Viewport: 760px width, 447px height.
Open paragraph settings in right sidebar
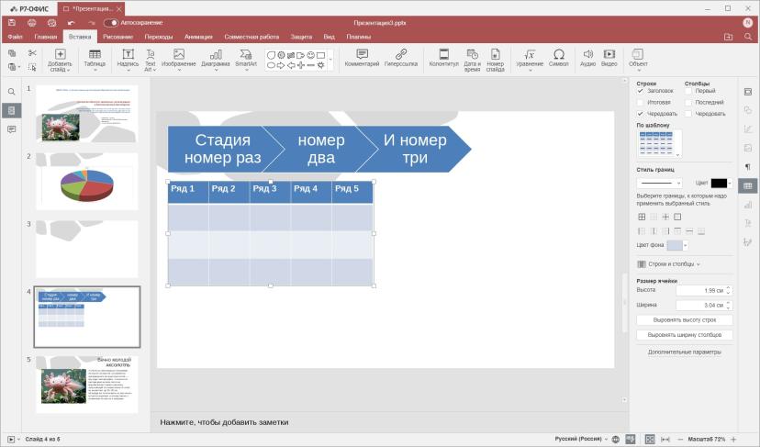[748, 167]
